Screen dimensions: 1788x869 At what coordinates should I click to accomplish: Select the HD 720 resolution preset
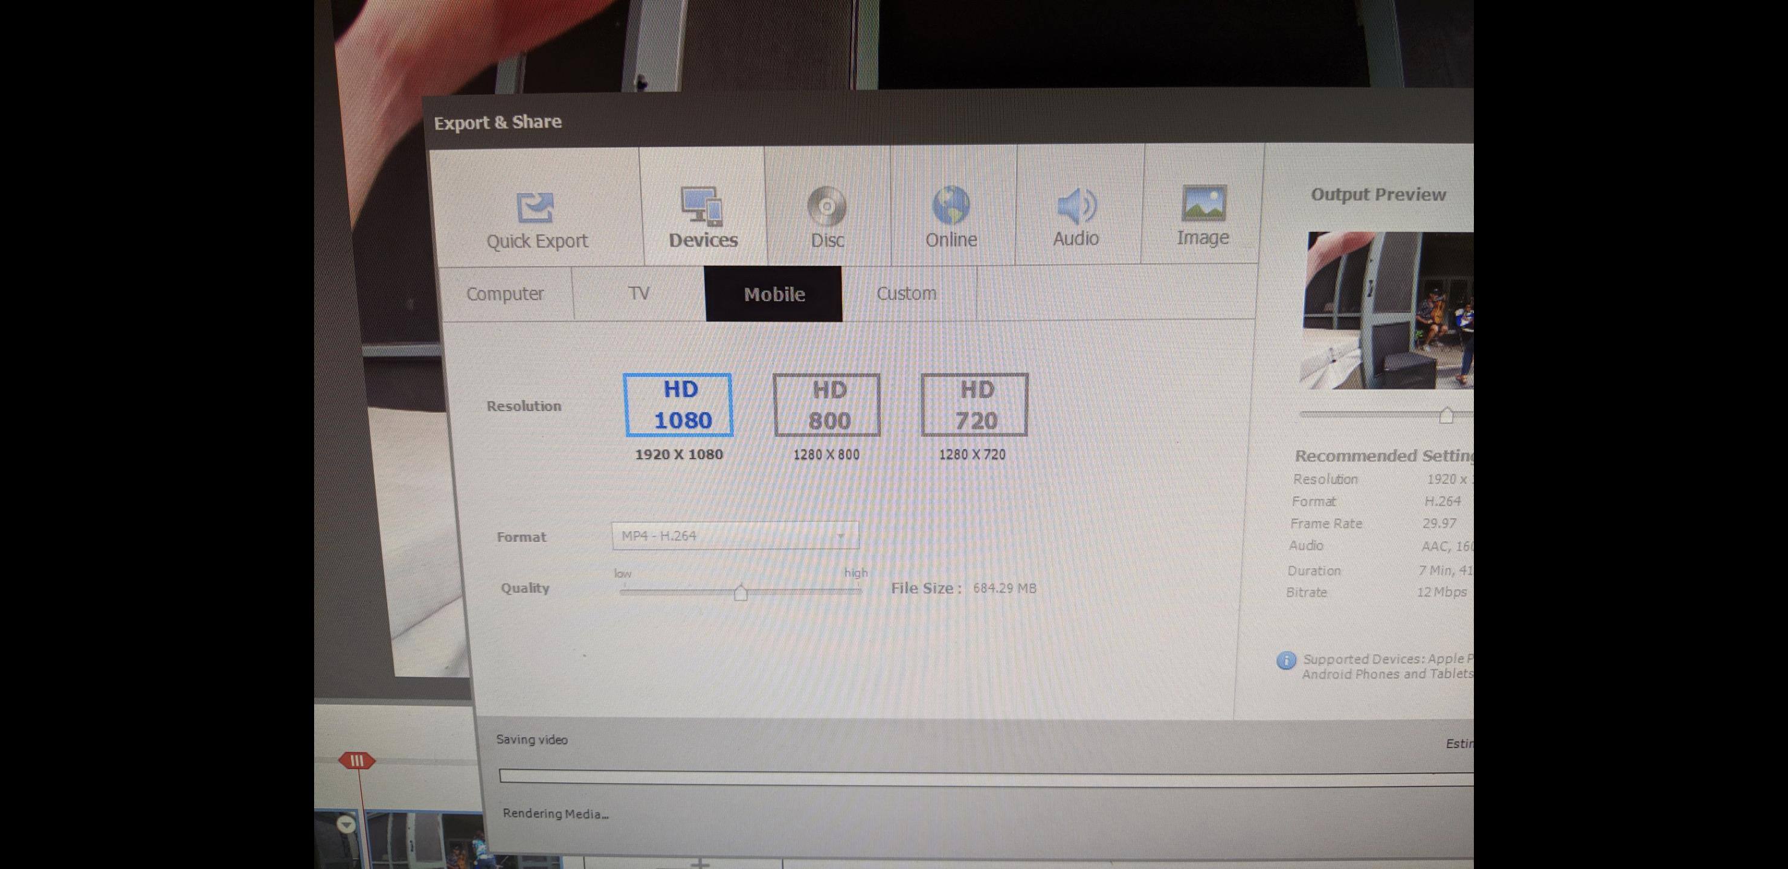974,404
